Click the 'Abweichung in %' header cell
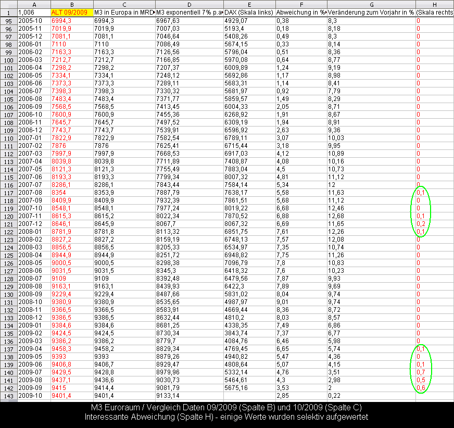This screenshot has width=454, height=428. (301, 12)
